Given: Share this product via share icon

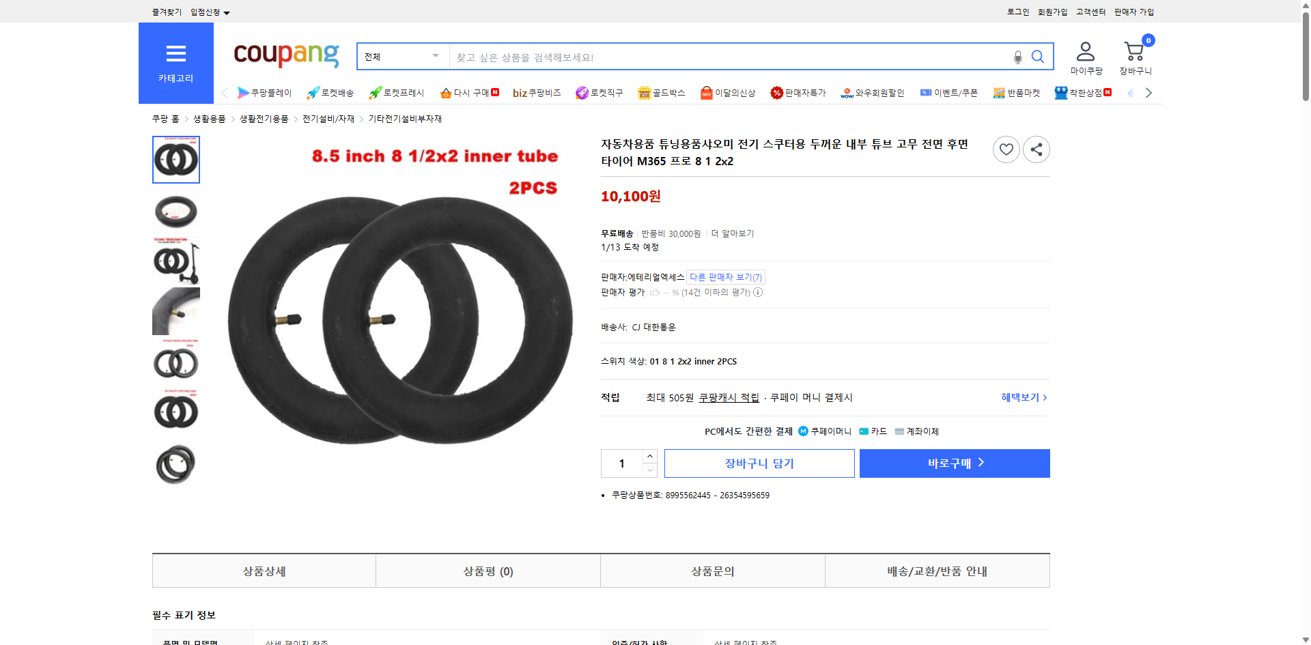Looking at the screenshot, I should (x=1037, y=149).
